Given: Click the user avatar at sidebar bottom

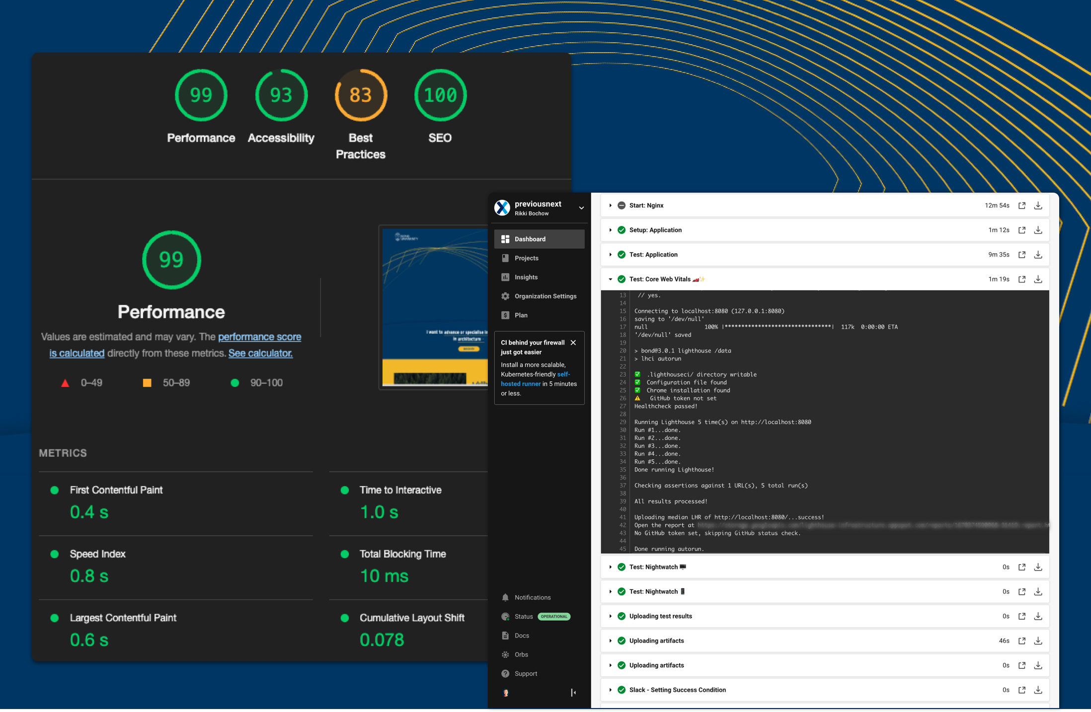Looking at the screenshot, I should pyautogui.click(x=505, y=693).
